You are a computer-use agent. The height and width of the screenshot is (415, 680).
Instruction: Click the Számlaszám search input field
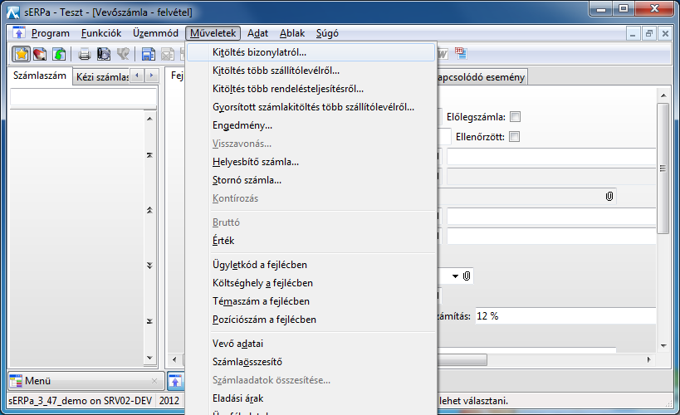[83, 97]
